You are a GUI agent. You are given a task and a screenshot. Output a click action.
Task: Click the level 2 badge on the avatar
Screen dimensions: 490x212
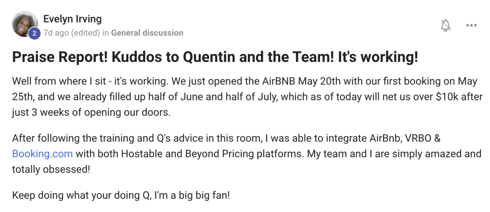tap(34, 34)
